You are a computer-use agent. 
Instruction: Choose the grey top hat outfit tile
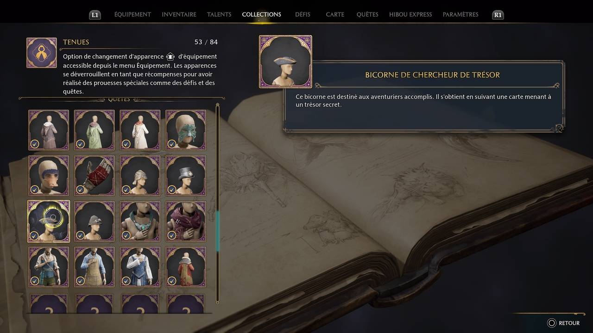pos(186,175)
